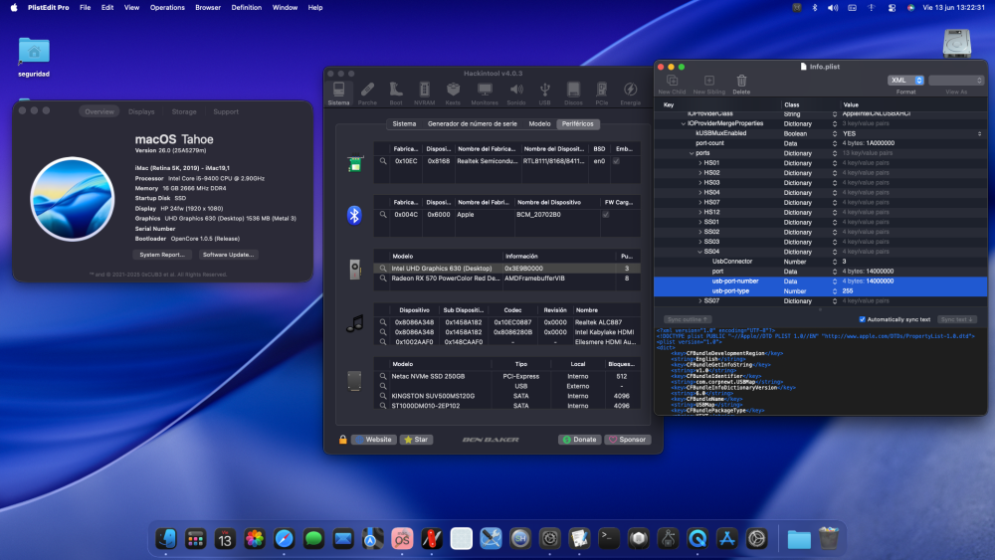Open Terminal from the Dock
The height and width of the screenshot is (560, 995).
(x=609, y=539)
